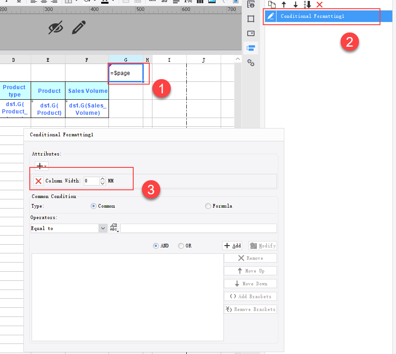This screenshot has width=396, height=354.
Task: Click the Add Brackets button
Action: coord(250,296)
